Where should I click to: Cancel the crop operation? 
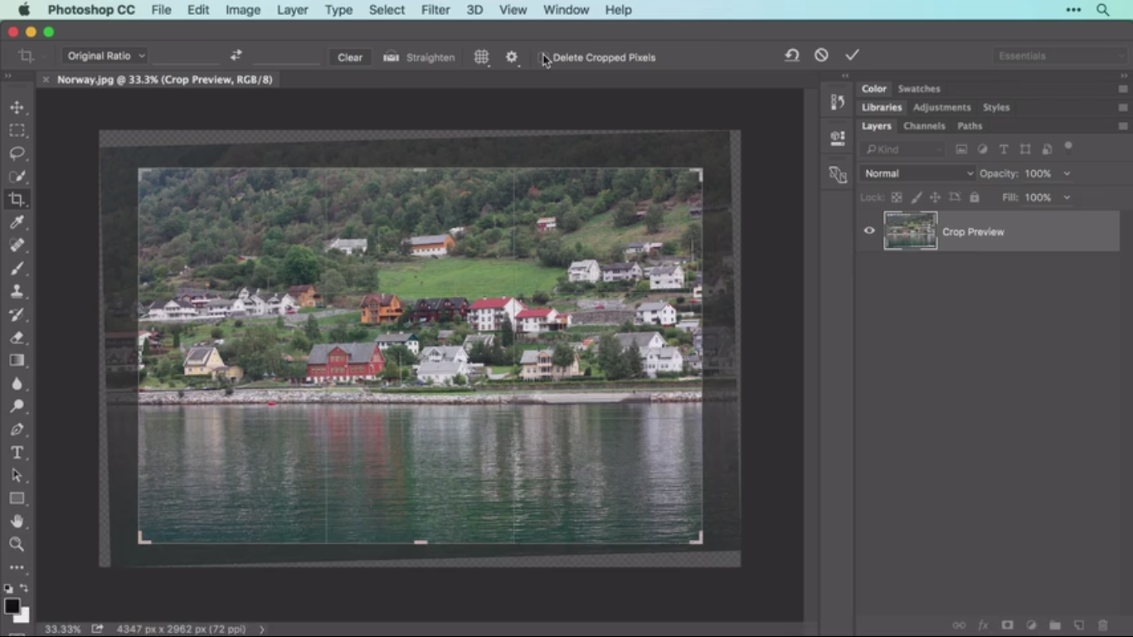(x=821, y=55)
